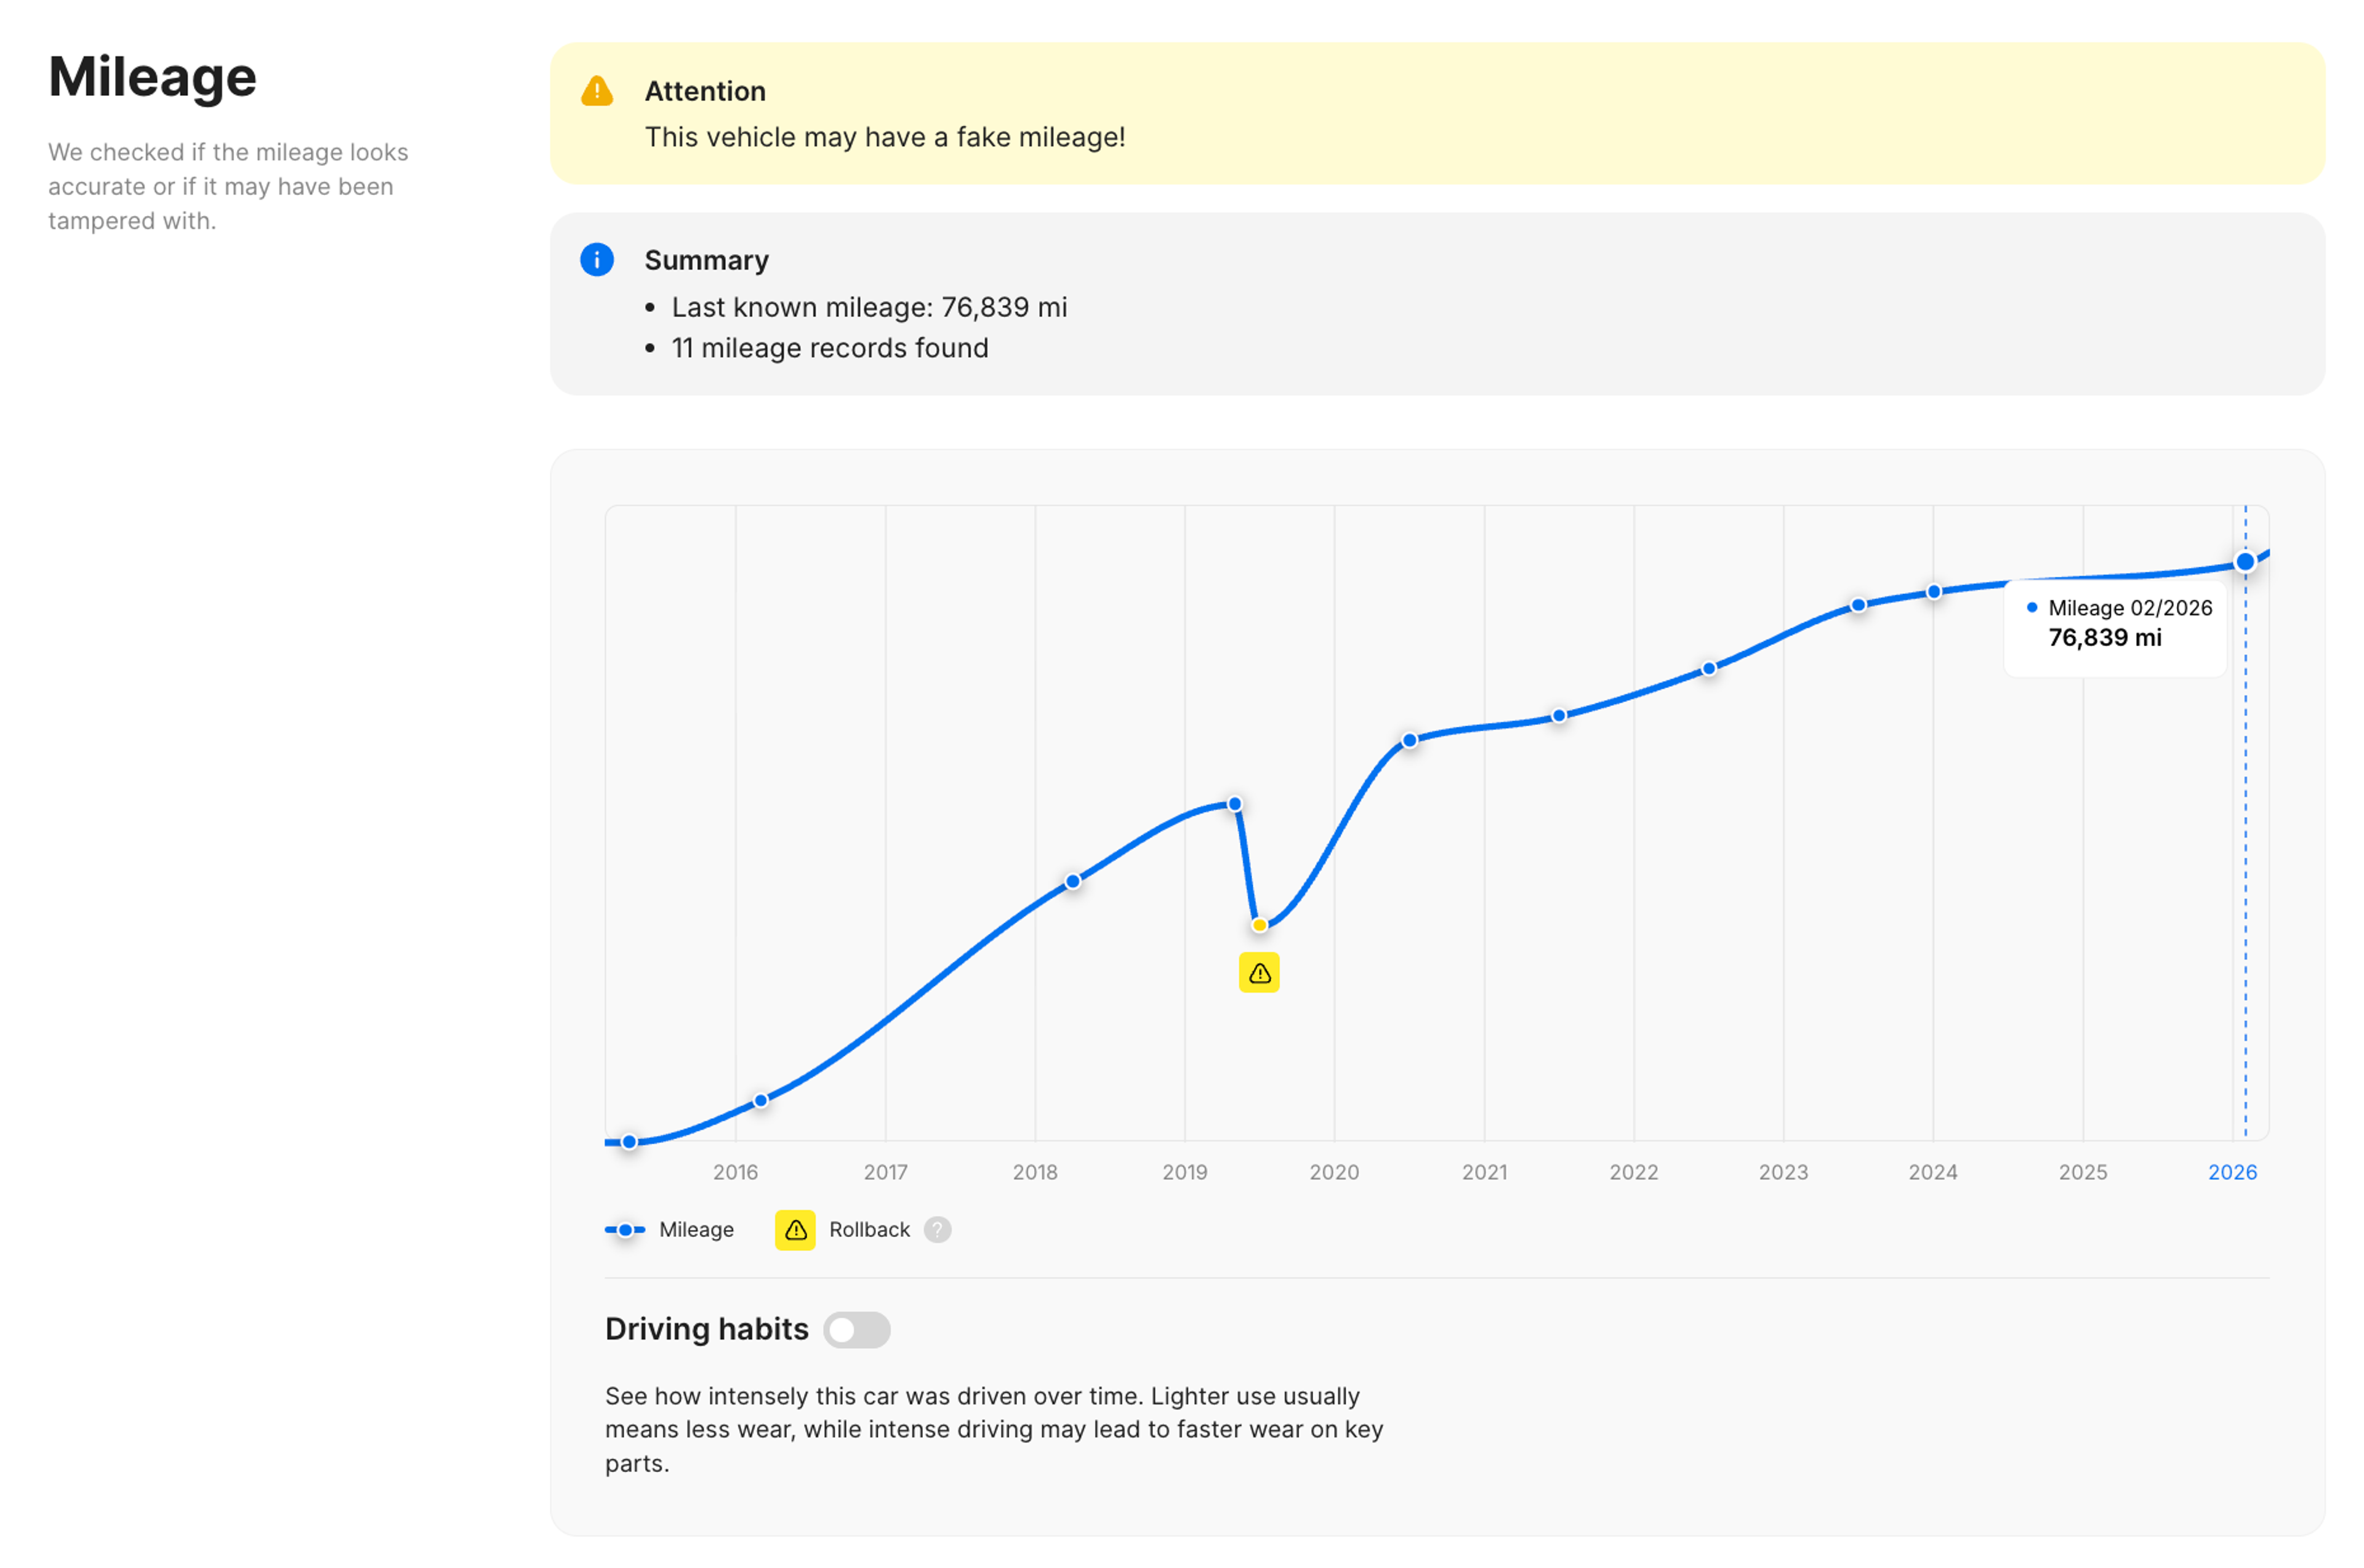
Task: Open details from the Attention banner text
Action: pos(885,137)
